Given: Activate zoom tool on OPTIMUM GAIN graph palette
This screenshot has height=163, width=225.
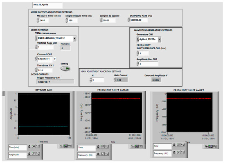Looking at the screenshot, I should click(x=65, y=146).
